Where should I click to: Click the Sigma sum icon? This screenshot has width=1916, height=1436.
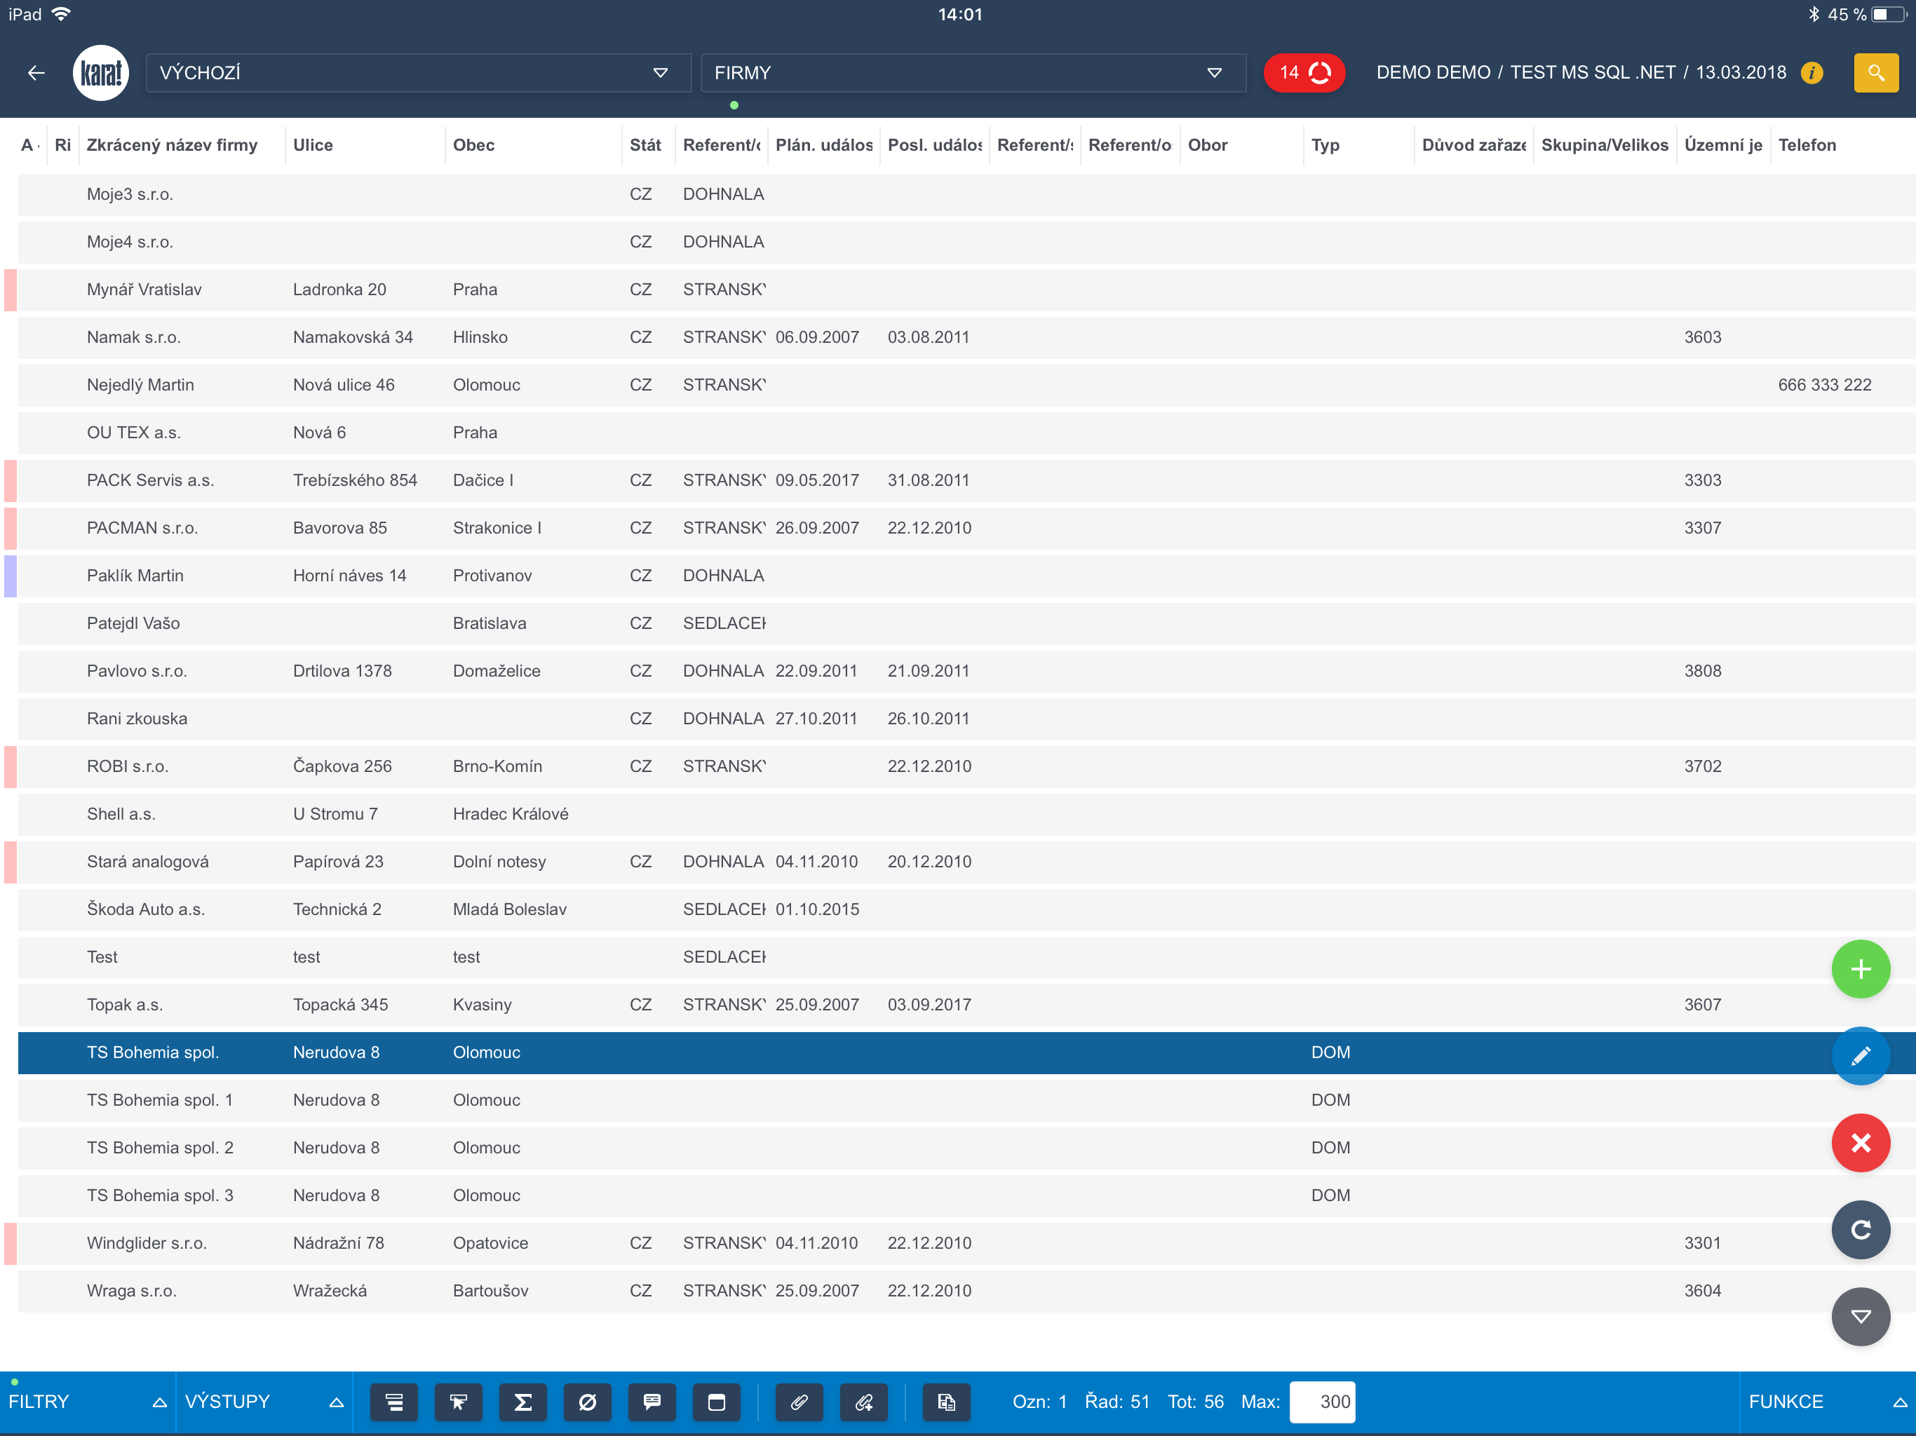[523, 1402]
